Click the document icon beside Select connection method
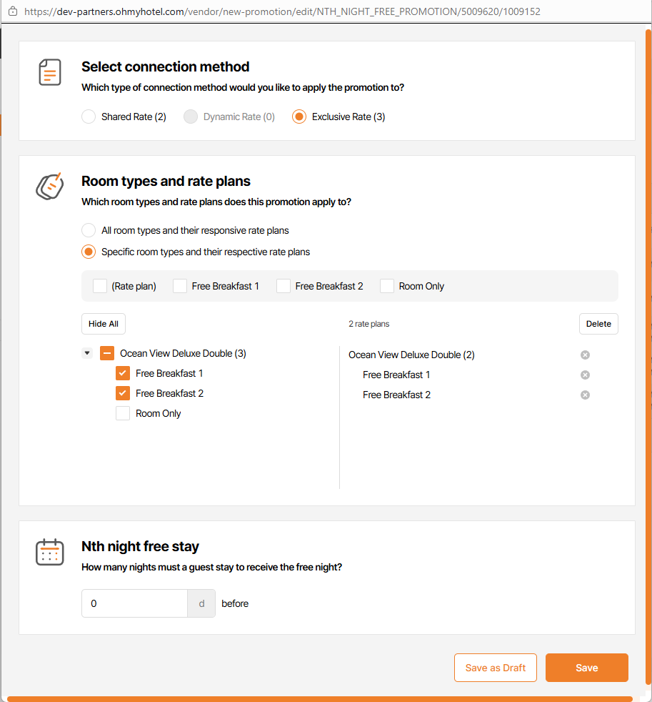652x702 pixels. 49,72
